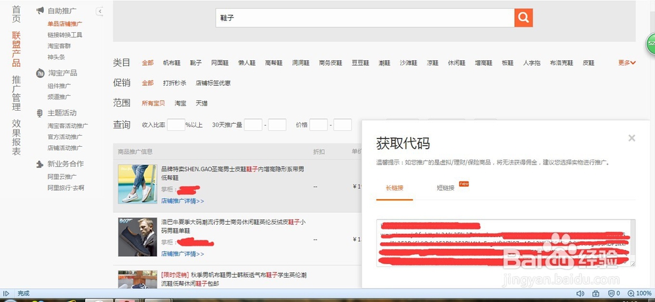
Task: Filter category by 沙滩鞋
Action: coord(409,63)
